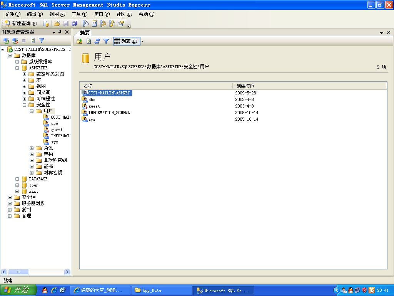Select guest user in the Summary list

(94, 106)
